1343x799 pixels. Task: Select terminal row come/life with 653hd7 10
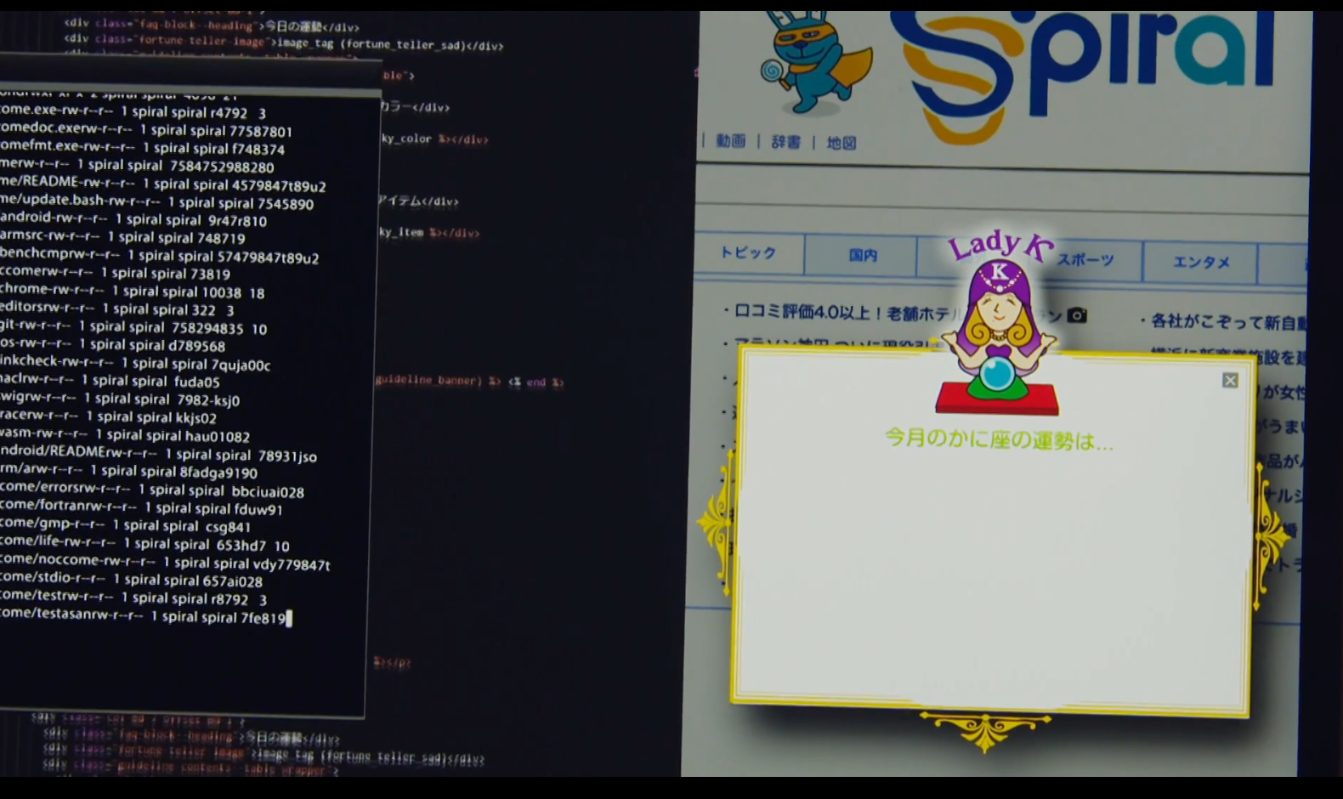[145, 545]
